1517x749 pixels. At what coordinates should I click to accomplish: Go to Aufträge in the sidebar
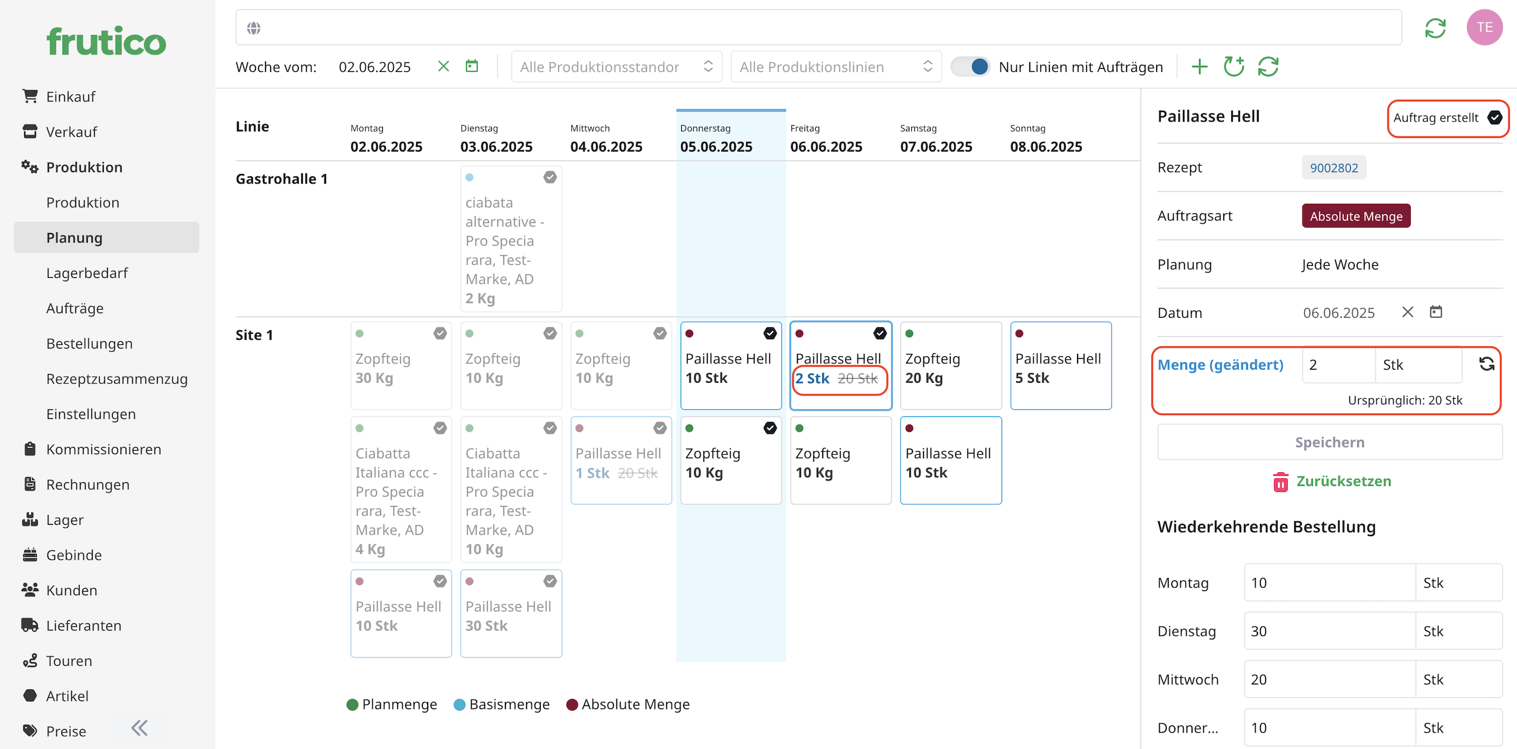click(x=75, y=308)
